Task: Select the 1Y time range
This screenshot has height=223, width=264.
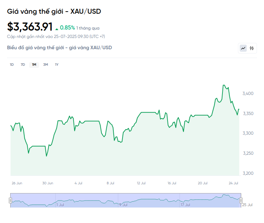Action: (57, 64)
